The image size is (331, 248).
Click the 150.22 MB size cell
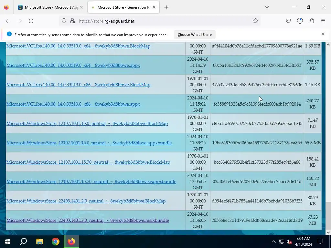[313, 181]
